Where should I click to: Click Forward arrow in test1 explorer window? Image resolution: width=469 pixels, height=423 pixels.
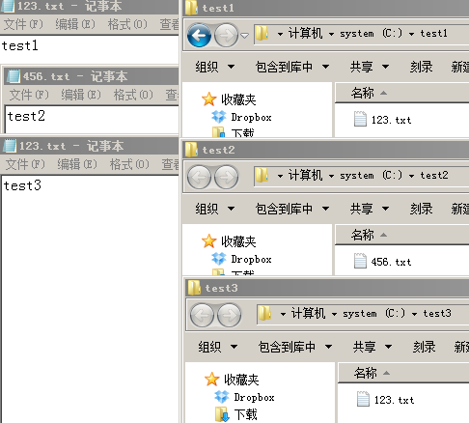click(x=226, y=35)
